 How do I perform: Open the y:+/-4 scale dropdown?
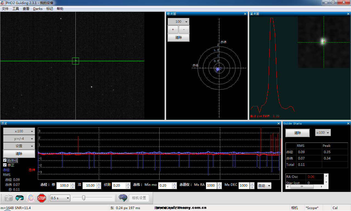coord(19,139)
